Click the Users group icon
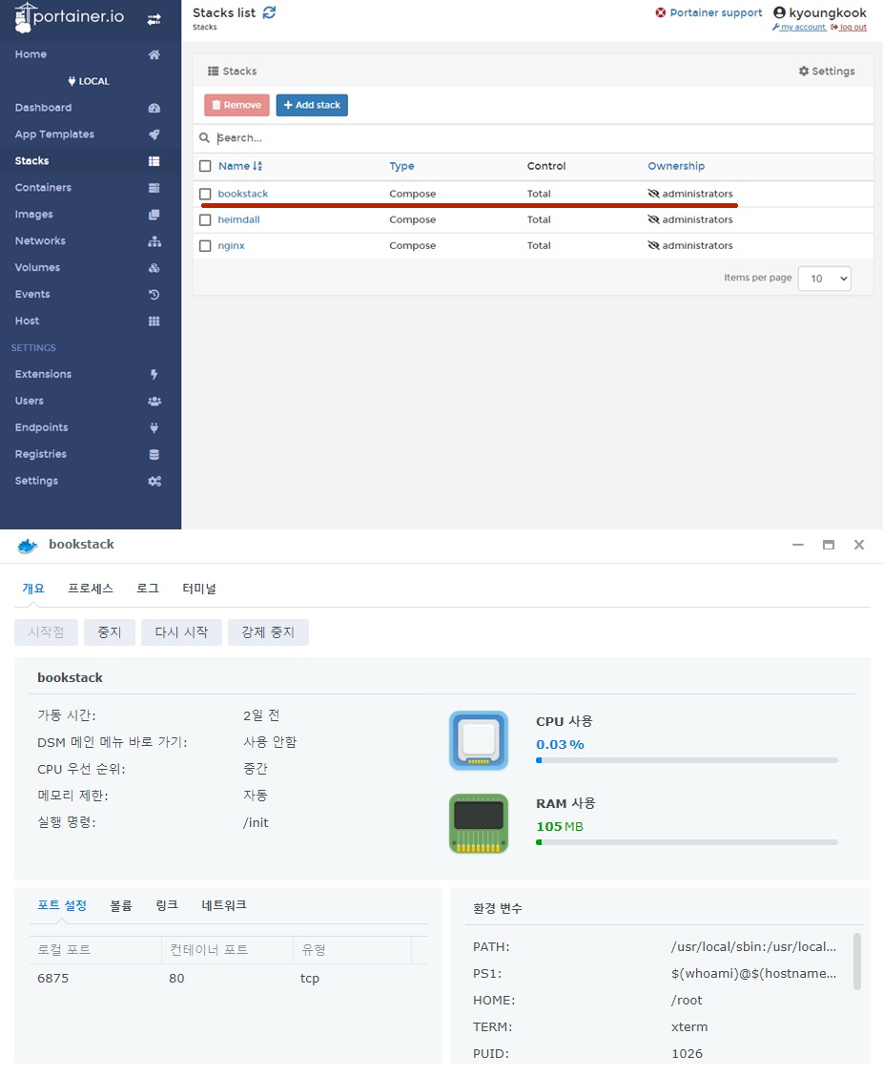 coord(154,401)
